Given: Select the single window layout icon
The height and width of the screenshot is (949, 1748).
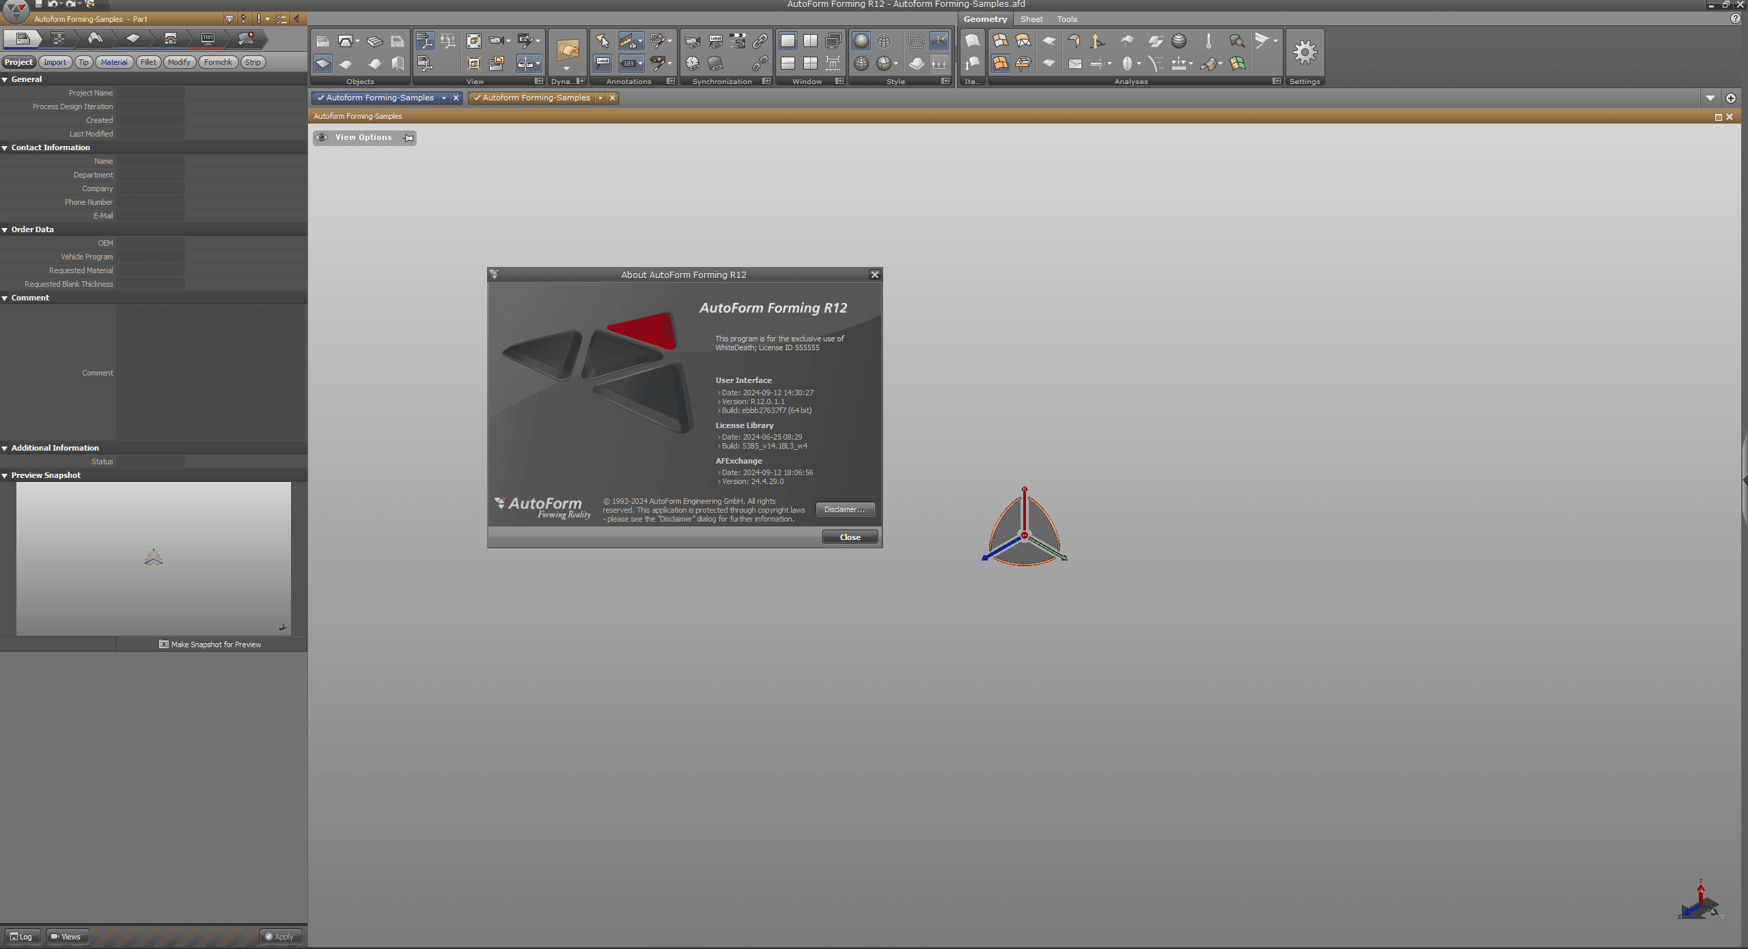Looking at the screenshot, I should pyautogui.click(x=787, y=41).
